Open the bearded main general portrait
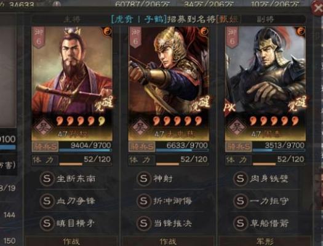Viewport: 323px width, 246px height. pos(72,70)
